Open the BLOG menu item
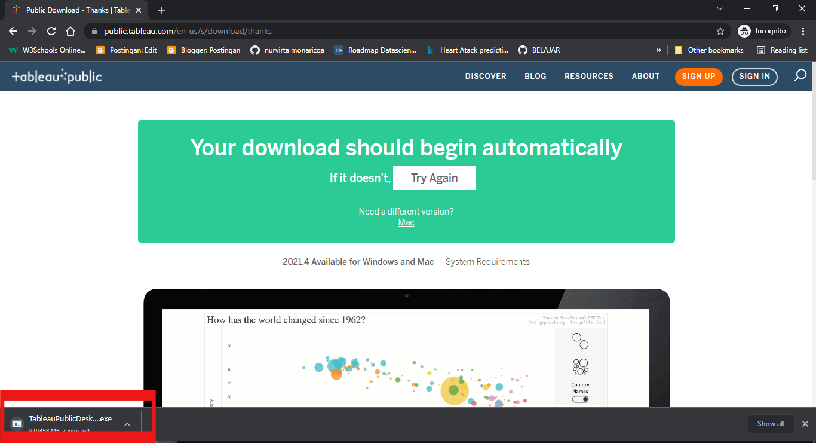This screenshot has height=443, width=816. 535,76
